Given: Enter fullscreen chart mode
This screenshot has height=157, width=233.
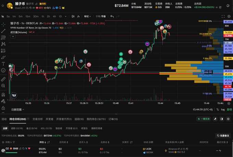Looking at the screenshot, I should click(x=223, y=16).
